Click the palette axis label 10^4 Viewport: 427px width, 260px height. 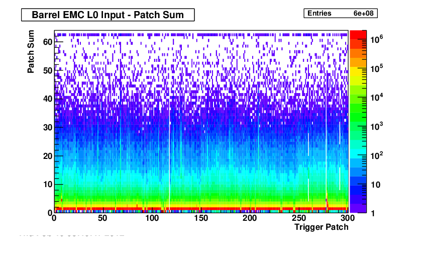coord(376,97)
